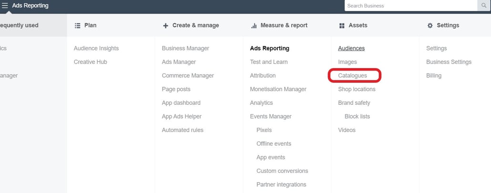Open Business Manager
Screen dimensions: 491x193
tap(185, 48)
